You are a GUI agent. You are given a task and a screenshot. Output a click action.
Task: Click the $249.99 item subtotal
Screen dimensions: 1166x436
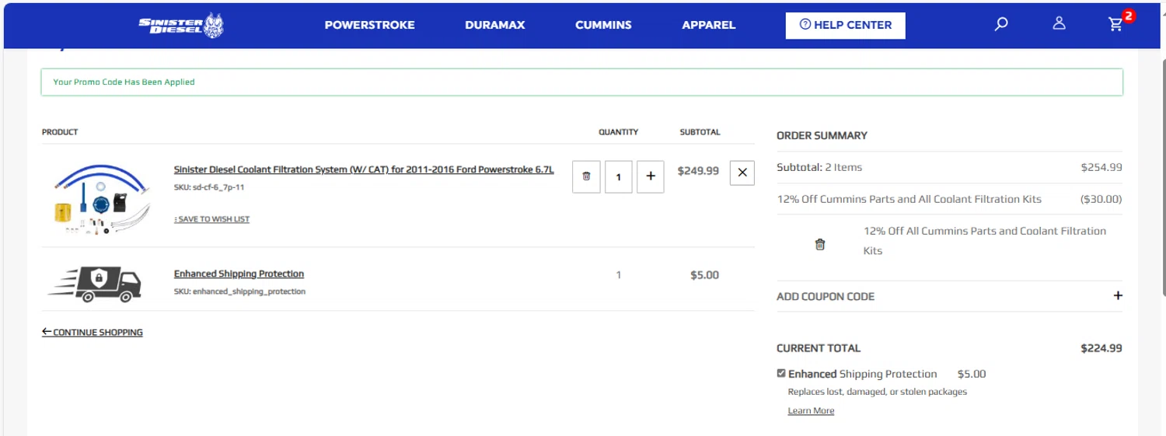(x=698, y=170)
